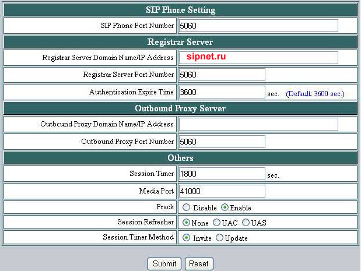Click the SIP Phone Port Number field
The image size is (361, 271).
coord(258,26)
